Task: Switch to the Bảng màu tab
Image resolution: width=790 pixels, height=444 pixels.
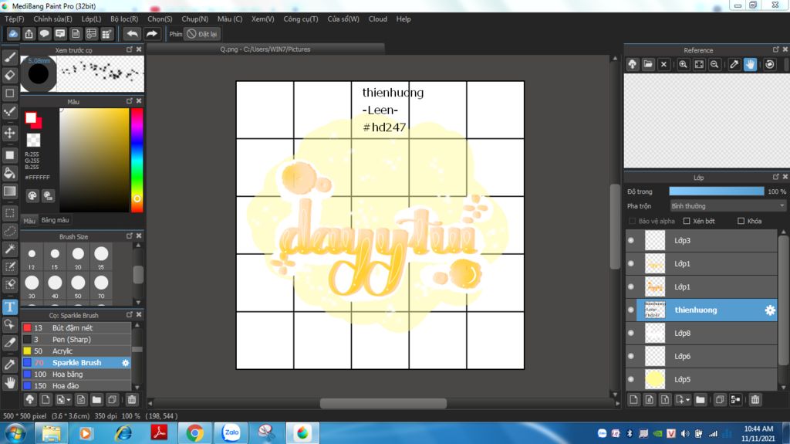Action: [55, 220]
